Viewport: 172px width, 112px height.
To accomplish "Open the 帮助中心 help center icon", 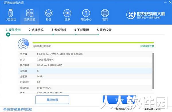I will tap(86, 15).
